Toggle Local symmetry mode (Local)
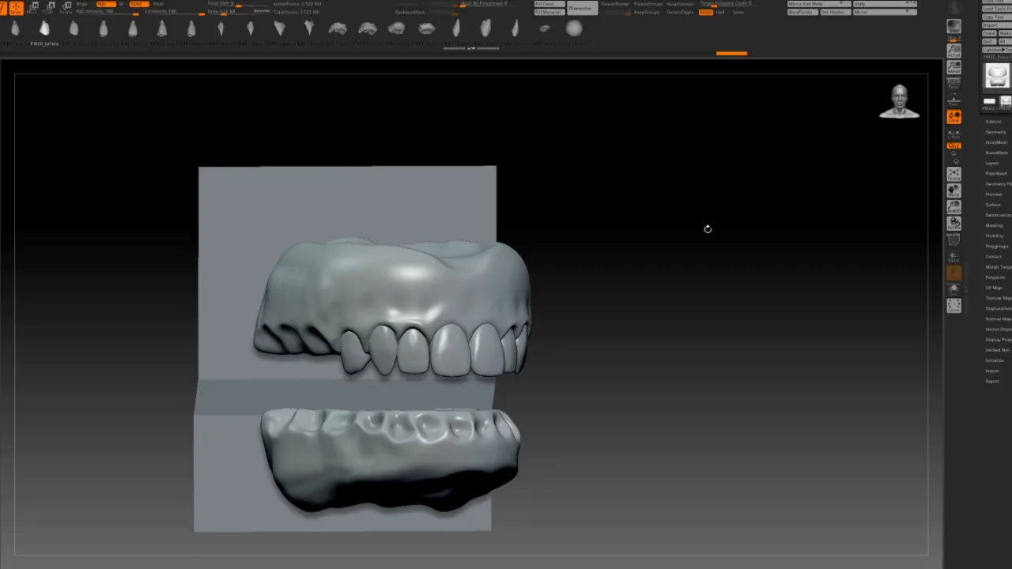The image size is (1012, 569). click(x=954, y=117)
